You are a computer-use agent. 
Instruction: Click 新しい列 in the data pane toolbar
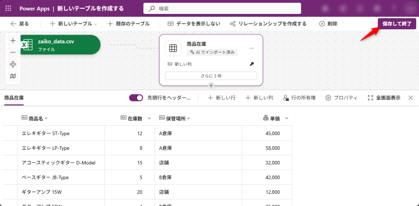pos(259,98)
